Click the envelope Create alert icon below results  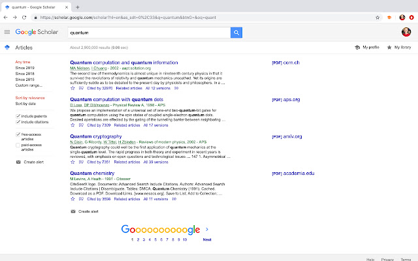coord(73,211)
